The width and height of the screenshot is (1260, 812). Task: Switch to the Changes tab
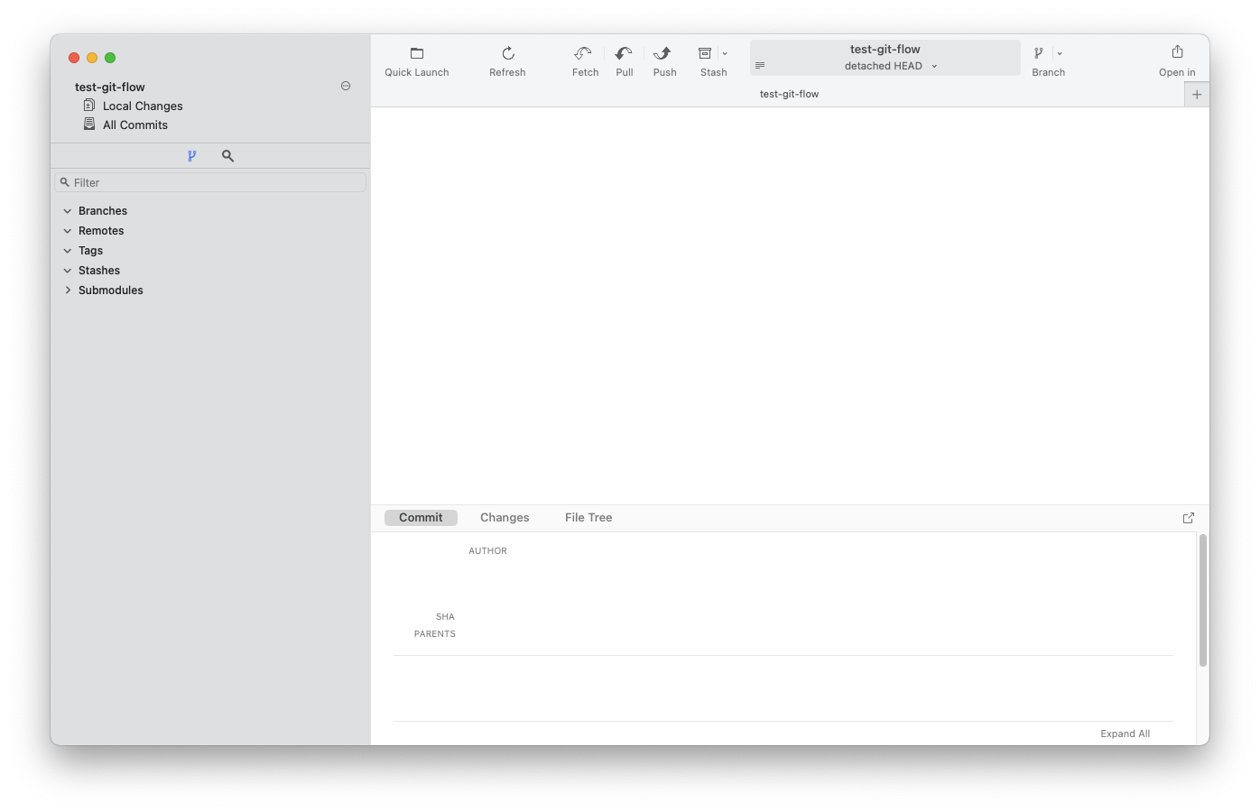click(504, 517)
